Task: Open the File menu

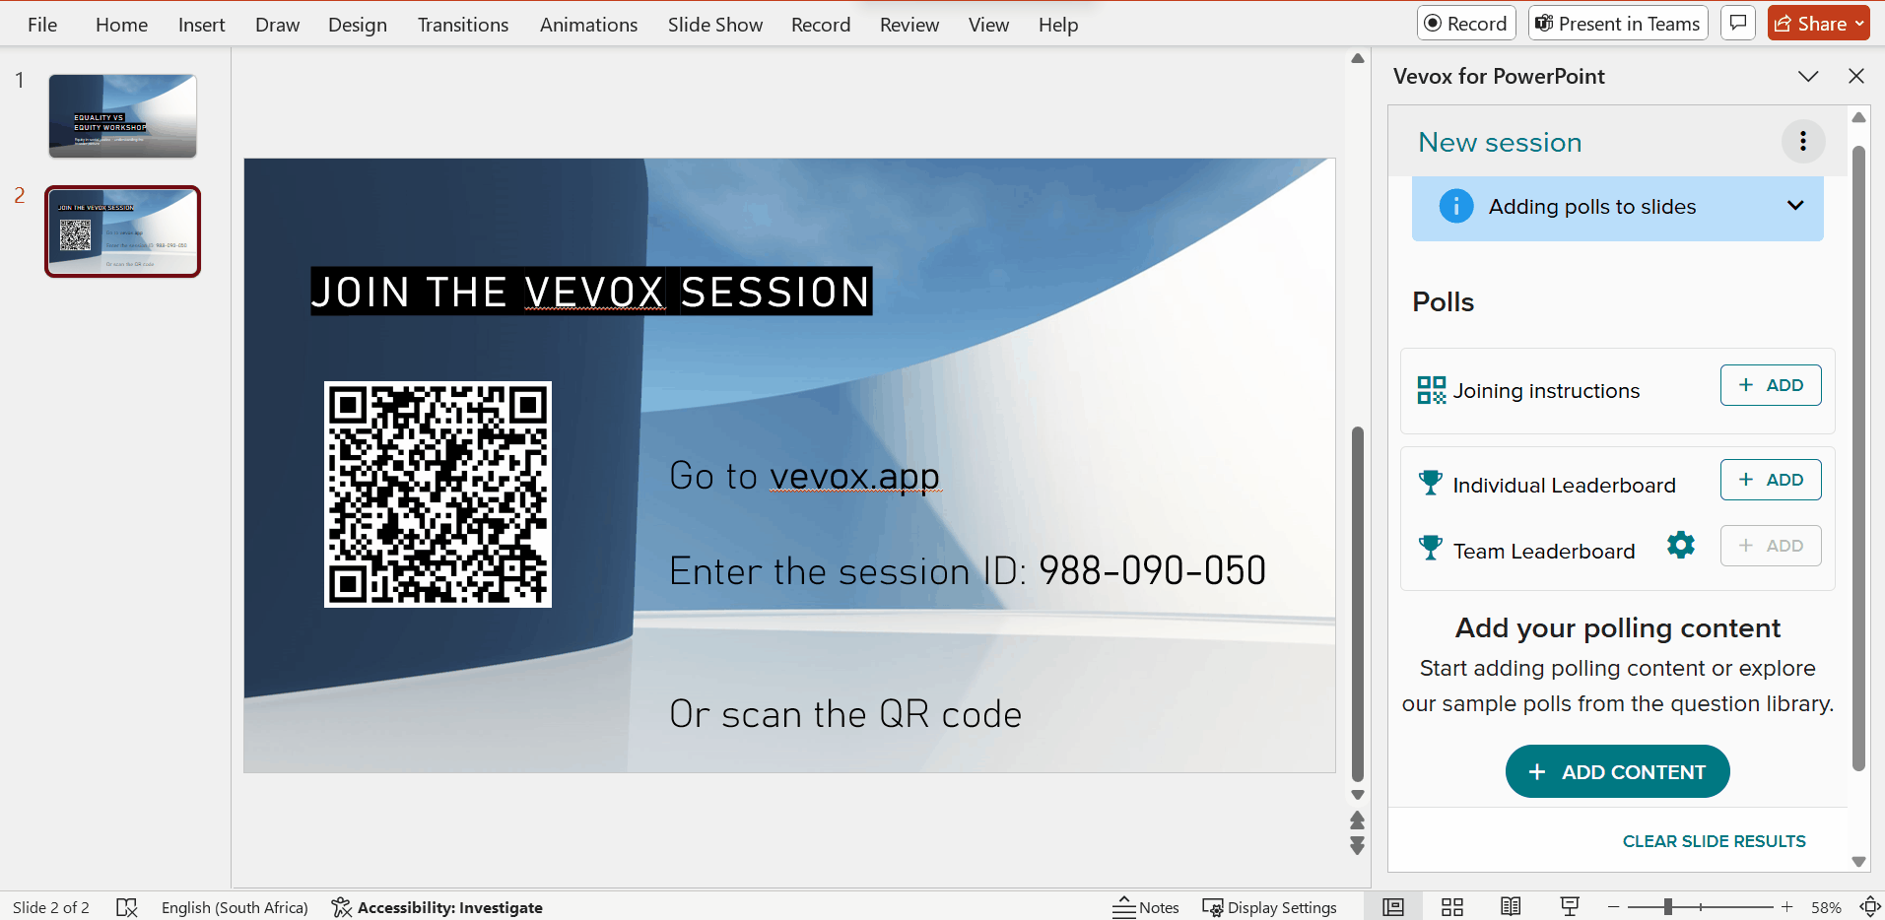Action: (x=42, y=25)
